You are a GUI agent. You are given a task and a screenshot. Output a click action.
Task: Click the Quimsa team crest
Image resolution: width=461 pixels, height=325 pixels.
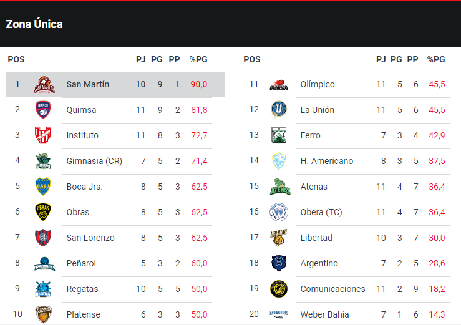click(x=44, y=110)
